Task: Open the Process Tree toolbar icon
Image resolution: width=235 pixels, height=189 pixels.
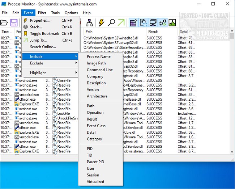Action: point(89,23)
